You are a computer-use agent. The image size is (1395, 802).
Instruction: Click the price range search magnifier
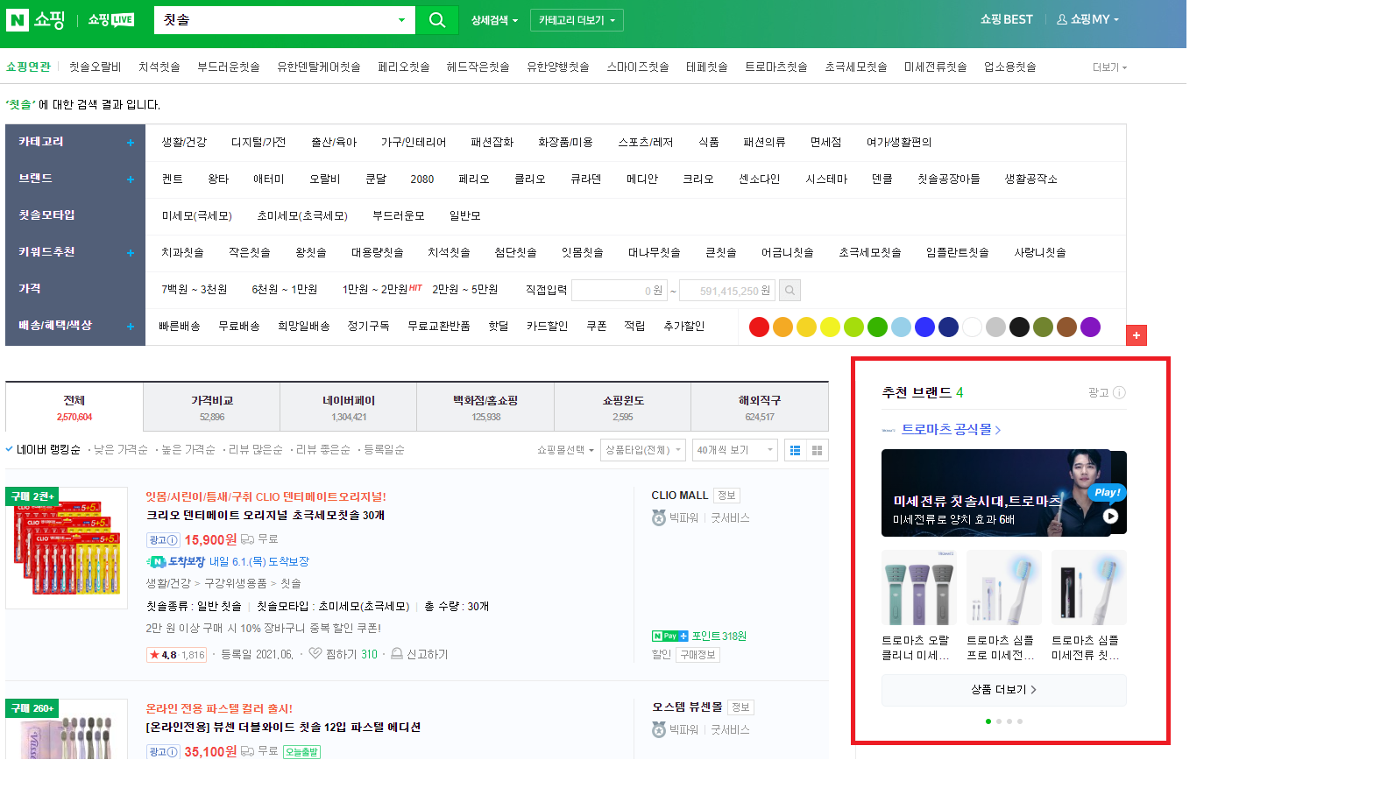click(790, 290)
